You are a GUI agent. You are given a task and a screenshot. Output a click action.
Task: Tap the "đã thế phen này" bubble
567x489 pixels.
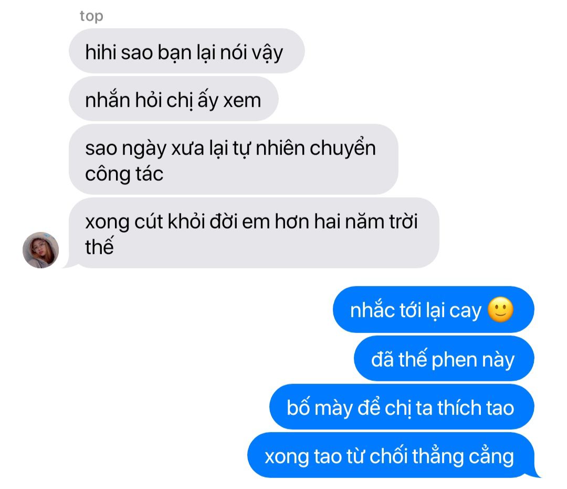[x=444, y=358]
